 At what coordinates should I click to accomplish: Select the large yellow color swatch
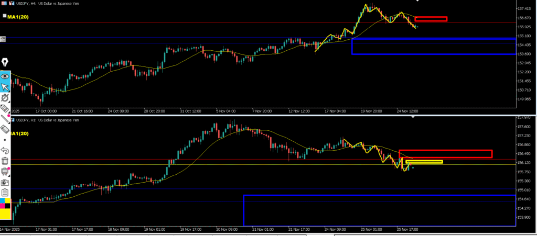5,214
